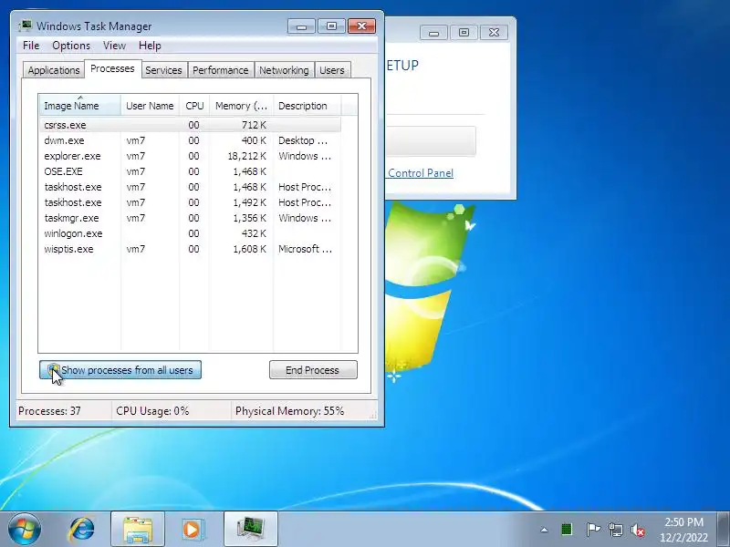Screen dimensions: 730x547
Task: Click the 18,212 K memory value
Action: 247,156
